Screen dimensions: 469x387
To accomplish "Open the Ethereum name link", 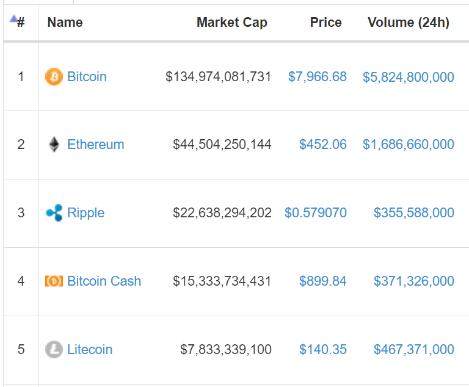I will pyautogui.click(x=95, y=145).
